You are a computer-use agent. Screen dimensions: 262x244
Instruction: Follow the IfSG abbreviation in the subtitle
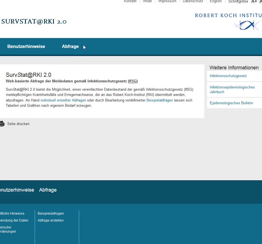[133, 81]
